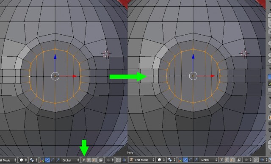Screen dimensions: 271x164
Task: Select rotate manipulator arc in right viewport header
Action: (x=191, y=160)
